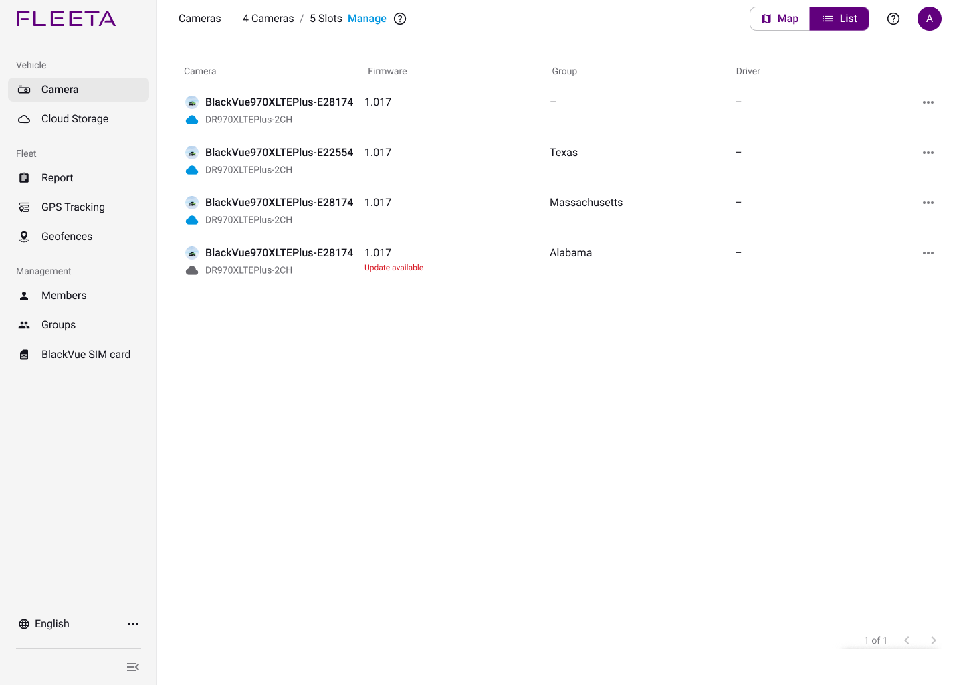The image size is (963, 685).
Task: Click the 4 Cameras count text
Action: (268, 19)
